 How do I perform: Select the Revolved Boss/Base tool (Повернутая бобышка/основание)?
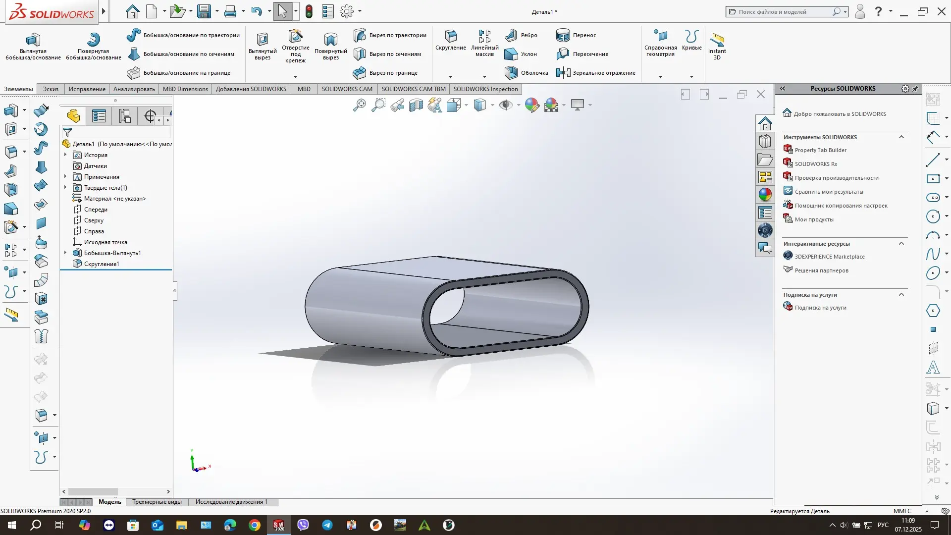(x=94, y=46)
